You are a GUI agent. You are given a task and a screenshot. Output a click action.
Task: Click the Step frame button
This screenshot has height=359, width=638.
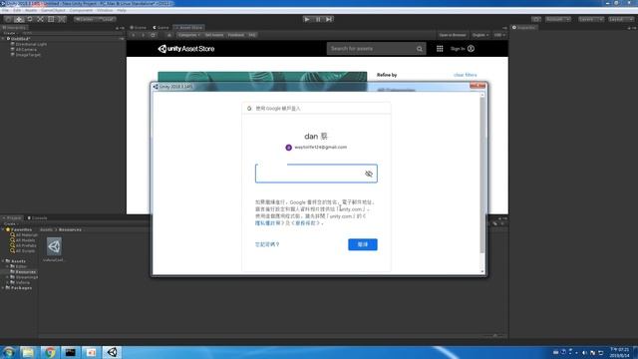coord(329,19)
